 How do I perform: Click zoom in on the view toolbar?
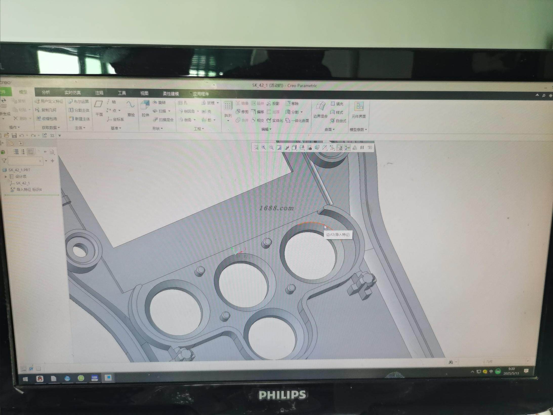[263, 148]
